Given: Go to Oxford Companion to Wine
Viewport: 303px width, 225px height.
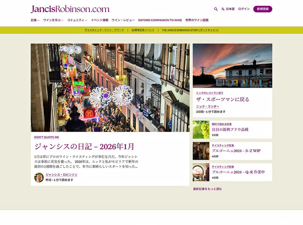Looking at the screenshot, I should 160,20.
